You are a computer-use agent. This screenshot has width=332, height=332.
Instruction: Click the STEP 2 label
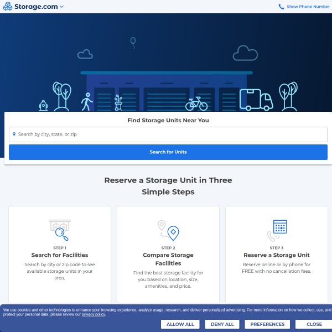pos(168,248)
